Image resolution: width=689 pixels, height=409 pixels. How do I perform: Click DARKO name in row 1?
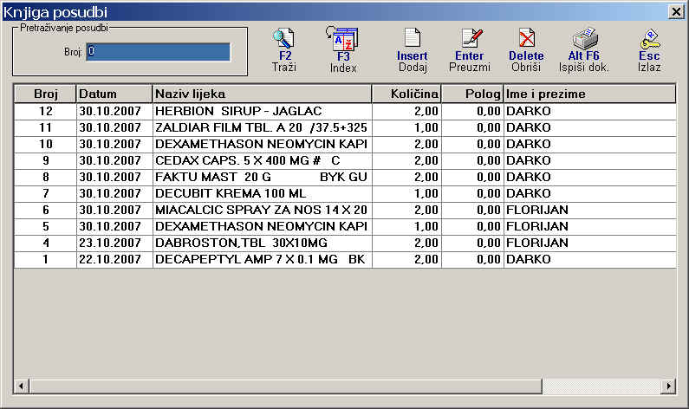click(x=528, y=260)
